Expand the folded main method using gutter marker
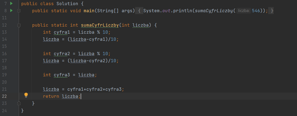 (19, 11)
